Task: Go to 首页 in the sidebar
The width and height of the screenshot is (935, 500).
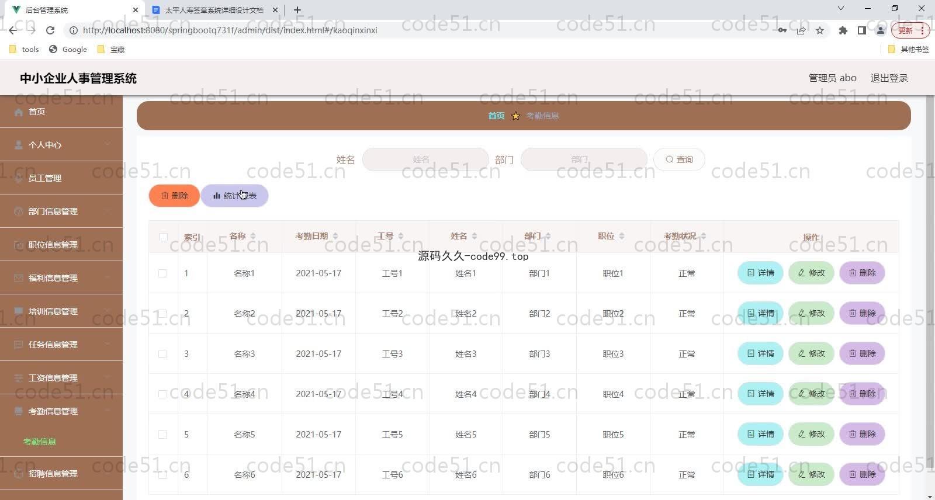Action: coord(61,112)
